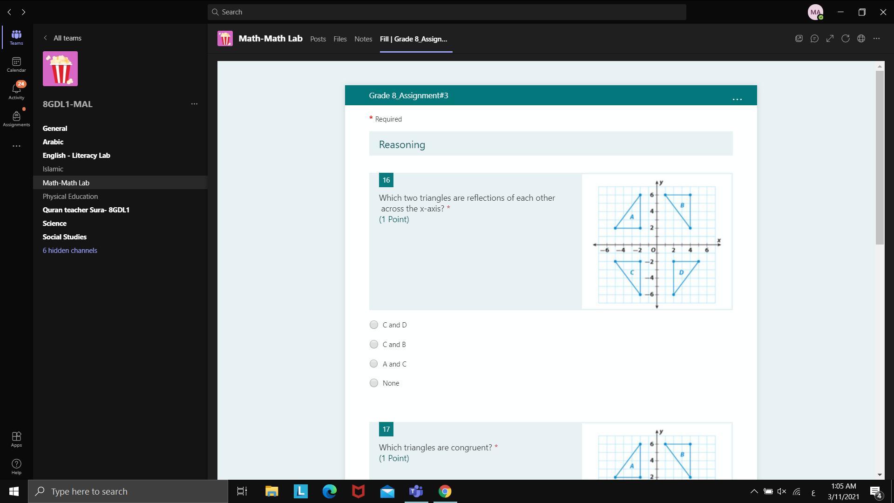
Task: Open the form's three-dot options menu
Action: [x=737, y=99]
